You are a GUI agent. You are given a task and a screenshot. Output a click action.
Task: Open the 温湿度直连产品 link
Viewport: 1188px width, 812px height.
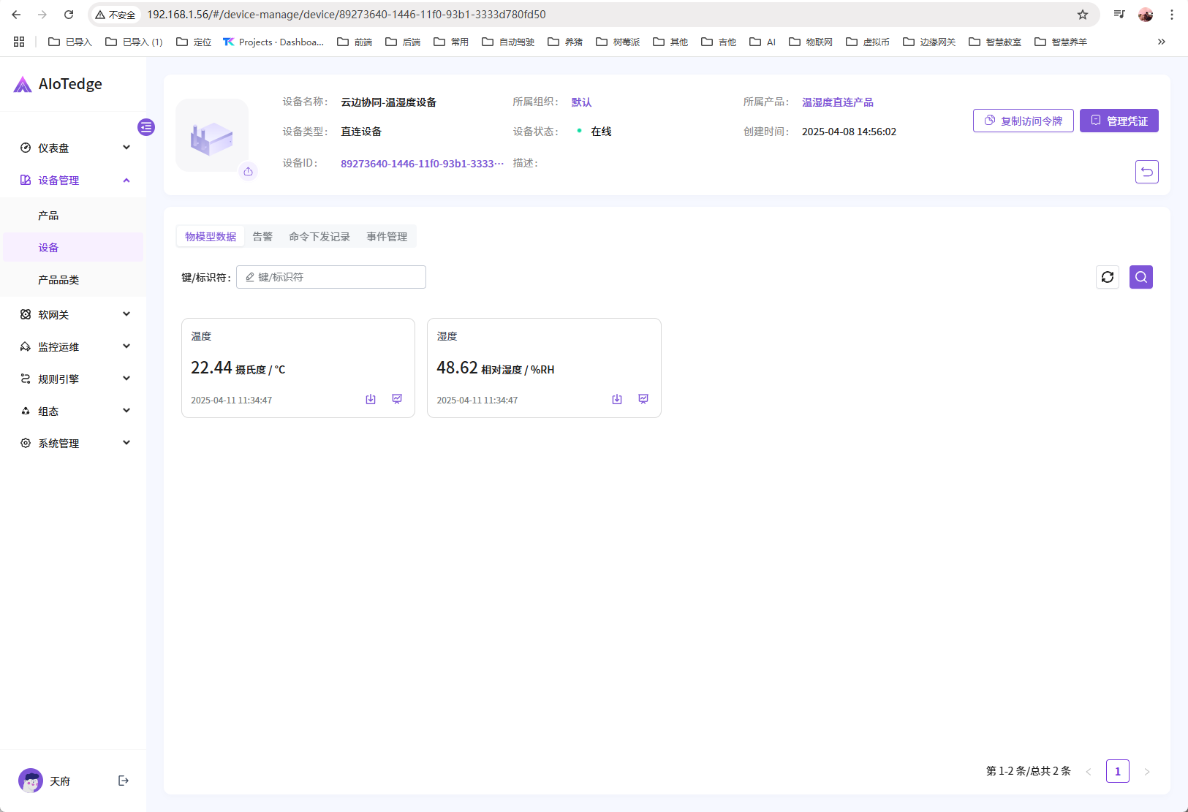coord(837,102)
